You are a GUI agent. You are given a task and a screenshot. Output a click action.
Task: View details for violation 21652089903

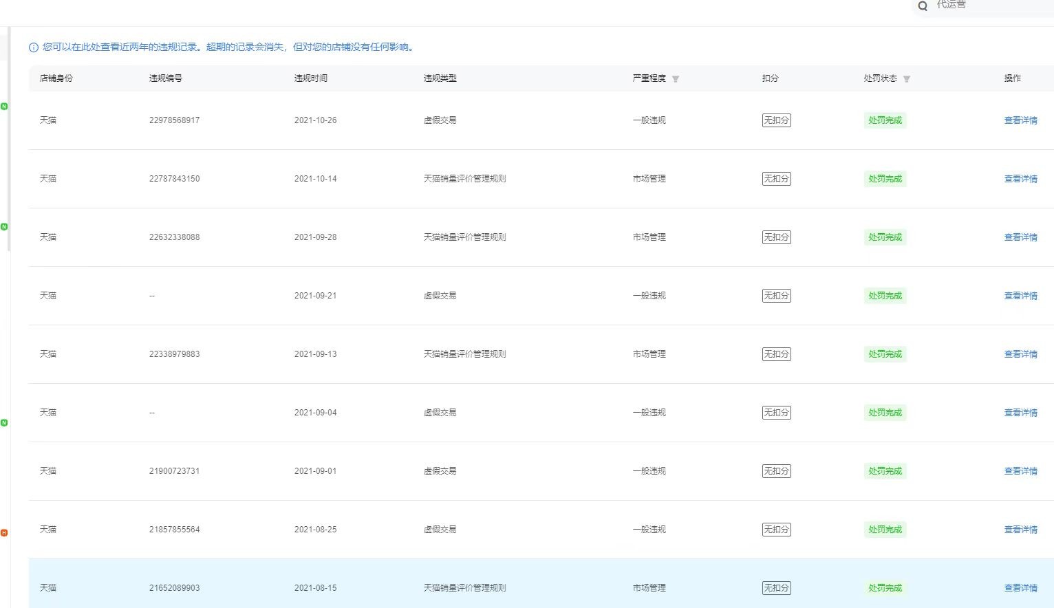point(1020,588)
